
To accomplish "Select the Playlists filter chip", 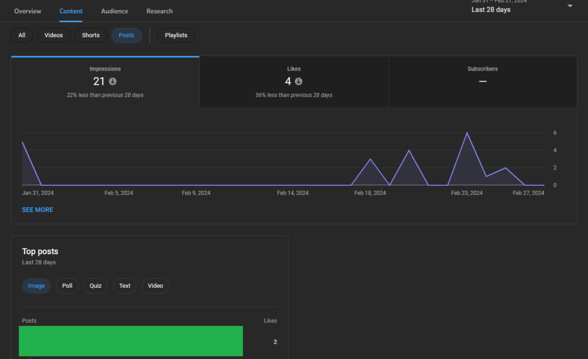I will pyautogui.click(x=176, y=36).
